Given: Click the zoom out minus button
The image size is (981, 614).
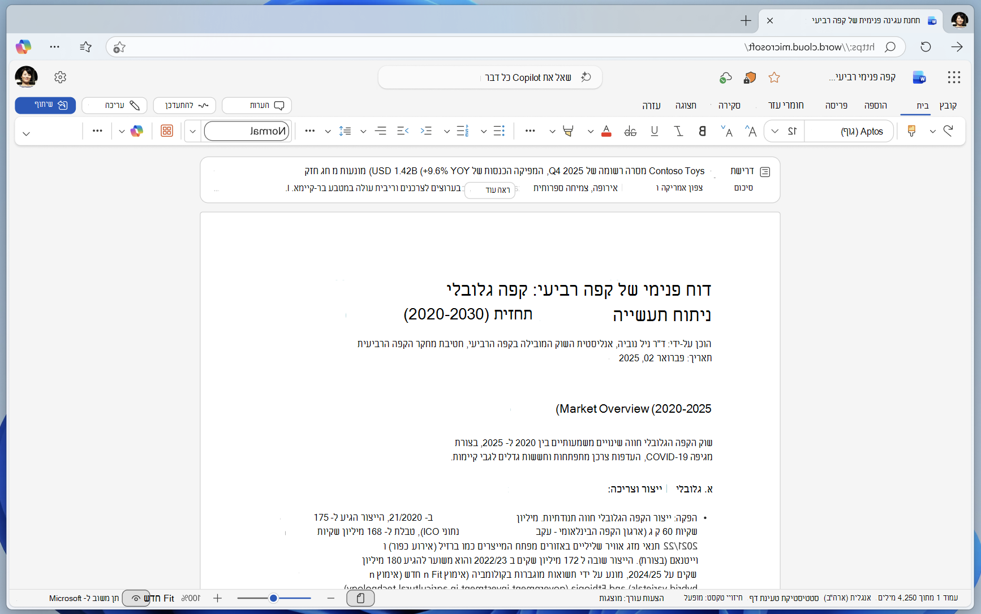Looking at the screenshot, I should click(331, 598).
